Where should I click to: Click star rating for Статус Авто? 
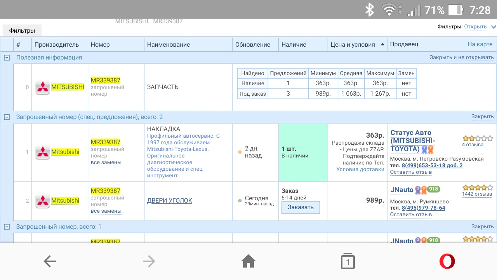[x=478, y=138]
